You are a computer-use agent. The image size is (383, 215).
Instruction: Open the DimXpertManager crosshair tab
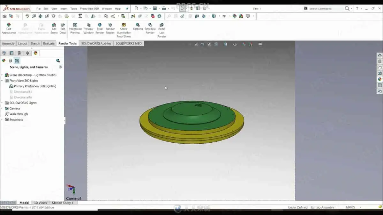click(27, 53)
